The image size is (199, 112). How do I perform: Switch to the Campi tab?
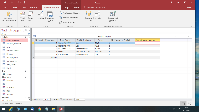click(66, 7)
